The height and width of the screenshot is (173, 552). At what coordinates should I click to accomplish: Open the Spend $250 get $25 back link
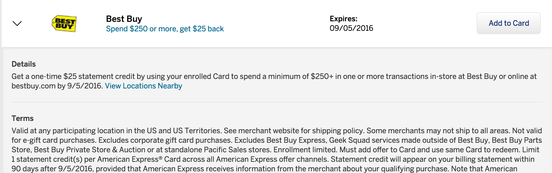tap(165, 29)
